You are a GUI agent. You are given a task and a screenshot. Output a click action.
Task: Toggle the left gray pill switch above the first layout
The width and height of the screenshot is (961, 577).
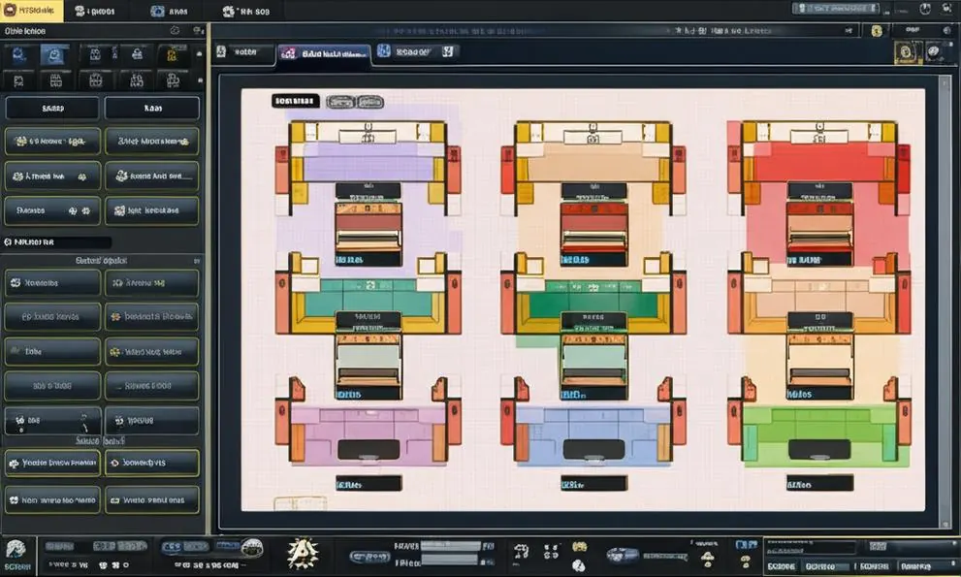[340, 102]
